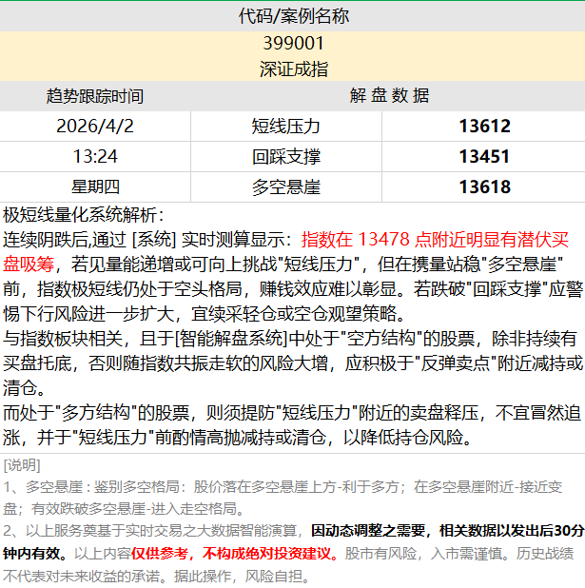Click the 回踩支撑 label cell
Screen dimensions: 585x588
[x=286, y=157]
